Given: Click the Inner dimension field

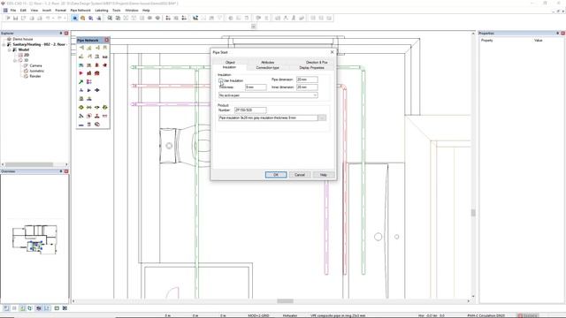Looking at the screenshot, I should pos(307,87).
